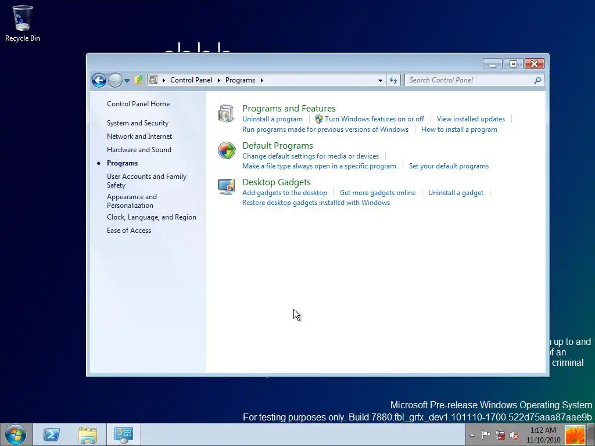This screenshot has width=595, height=446.
Task: Open the address bar history dropdown
Action: click(380, 80)
